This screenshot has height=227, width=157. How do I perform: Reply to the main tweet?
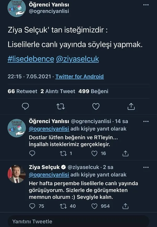[x=25, y=106]
